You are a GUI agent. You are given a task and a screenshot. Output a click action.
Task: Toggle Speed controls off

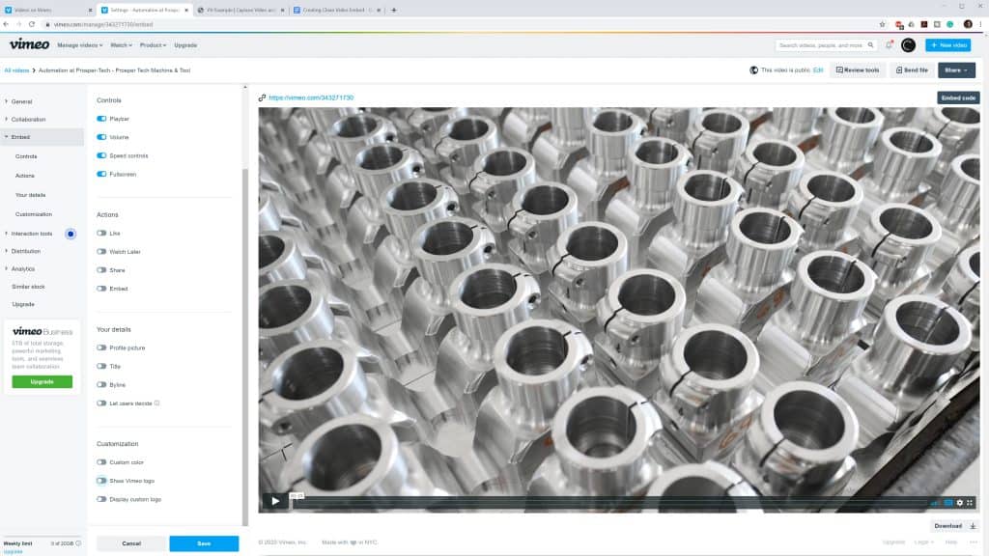pos(101,155)
